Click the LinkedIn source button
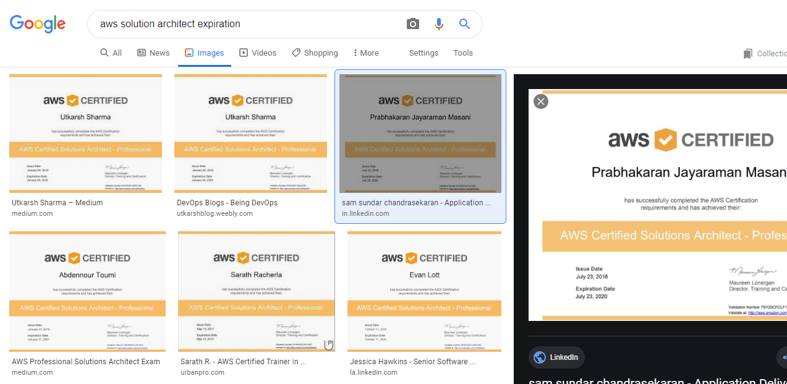 tap(556, 357)
